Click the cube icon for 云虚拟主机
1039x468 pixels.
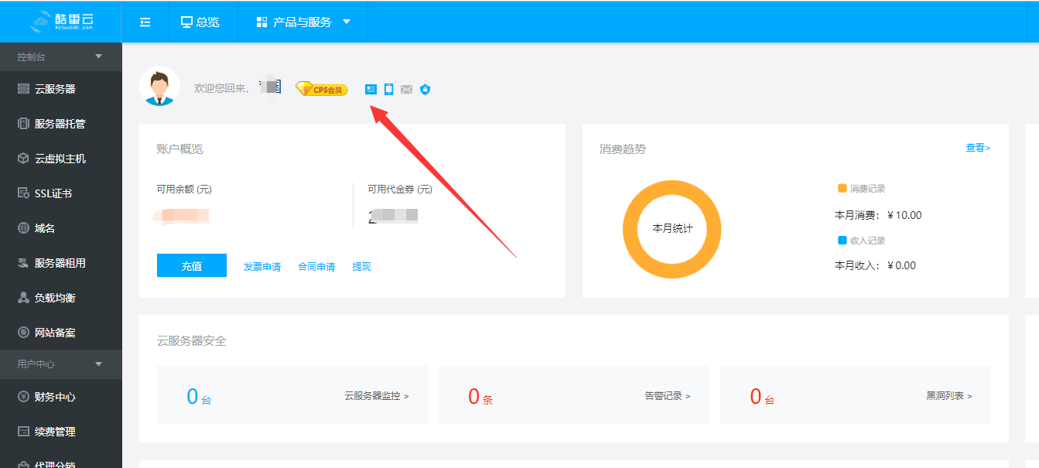[x=23, y=159]
